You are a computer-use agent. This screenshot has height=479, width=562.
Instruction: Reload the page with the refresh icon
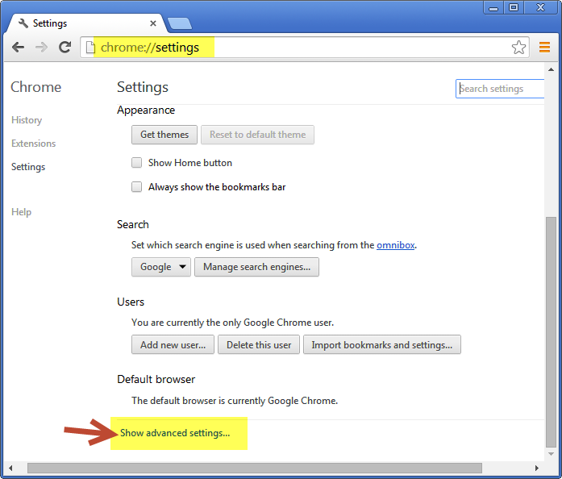[65, 47]
